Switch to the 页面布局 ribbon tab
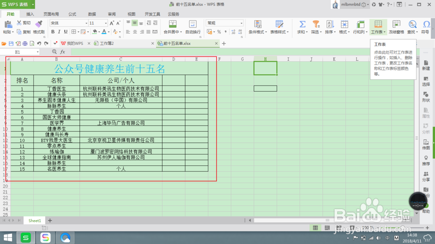Image resolution: width=435 pixels, height=244 pixels. tap(51, 14)
